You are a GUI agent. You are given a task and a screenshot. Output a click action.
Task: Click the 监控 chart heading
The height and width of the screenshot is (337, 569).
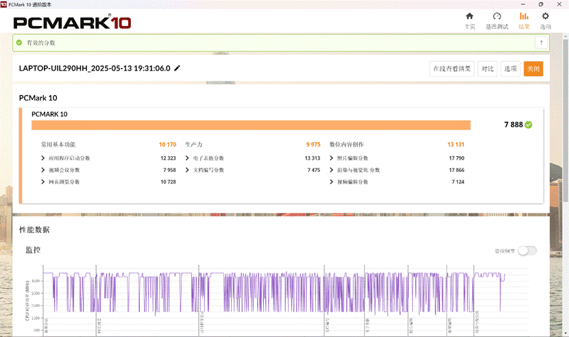pyautogui.click(x=33, y=250)
